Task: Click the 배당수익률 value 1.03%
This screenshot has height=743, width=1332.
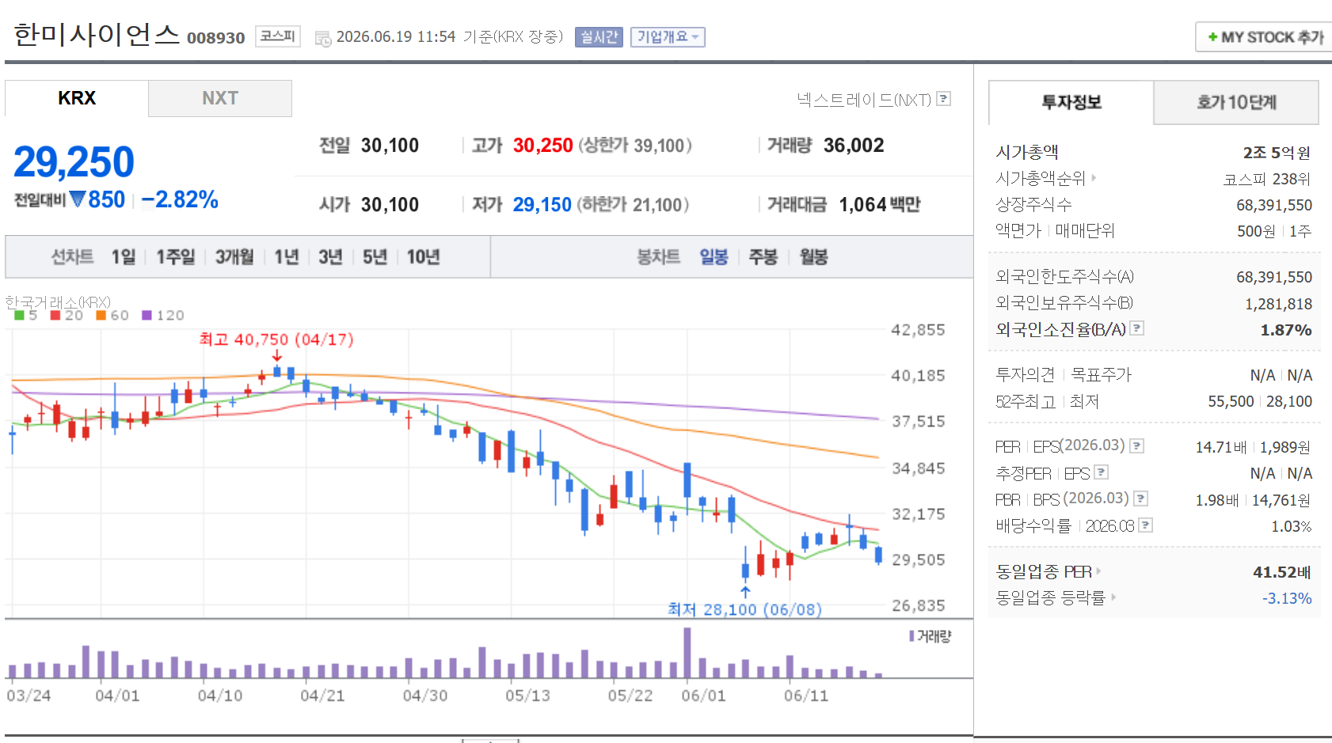Action: pos(1291,526)
